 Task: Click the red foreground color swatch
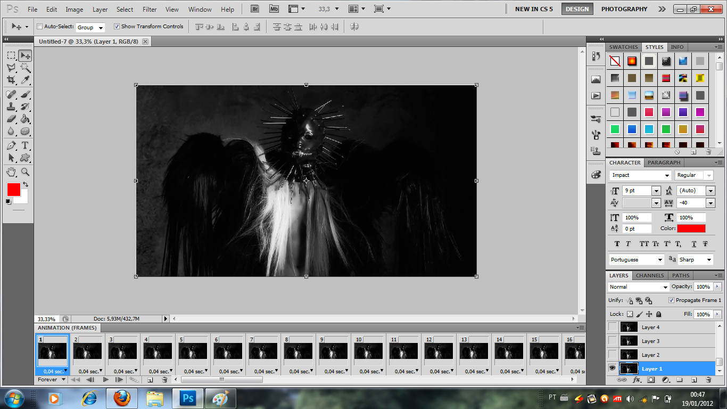pyautogui.click(x=13, y=189)
